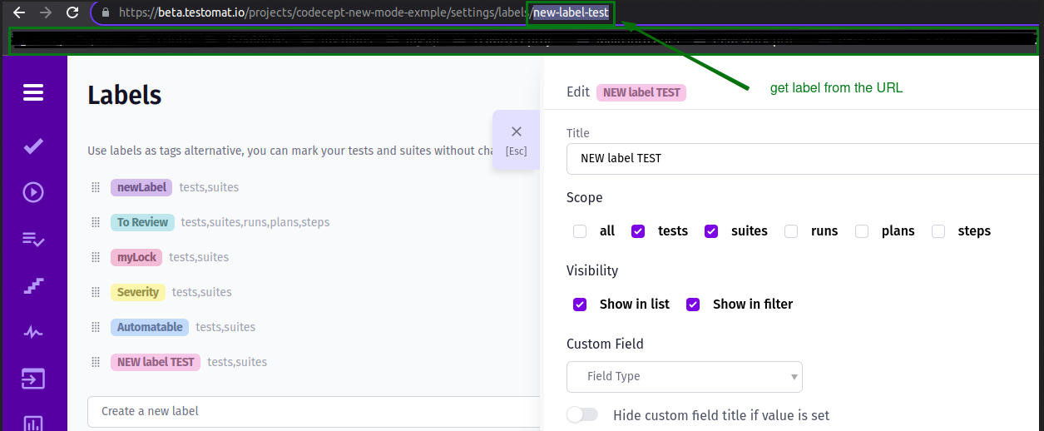Screen dimensions: 1044x431
Task: Check the 'runs' scope checkbox
Action: coord(791,231)
